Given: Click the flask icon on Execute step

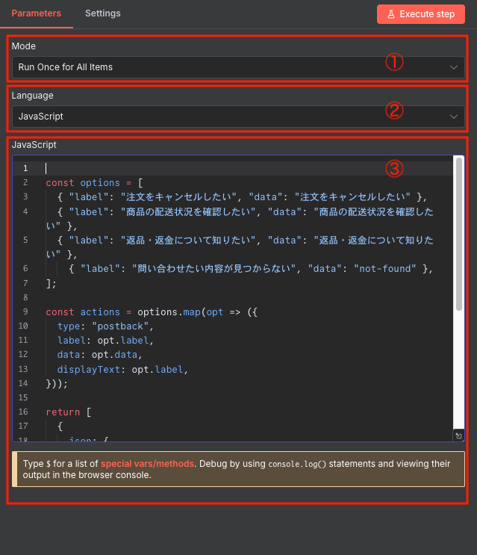Looking at the screenshot, I should coord(391,14).
